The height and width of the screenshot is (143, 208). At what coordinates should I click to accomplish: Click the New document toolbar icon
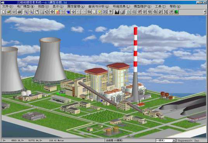3,12
